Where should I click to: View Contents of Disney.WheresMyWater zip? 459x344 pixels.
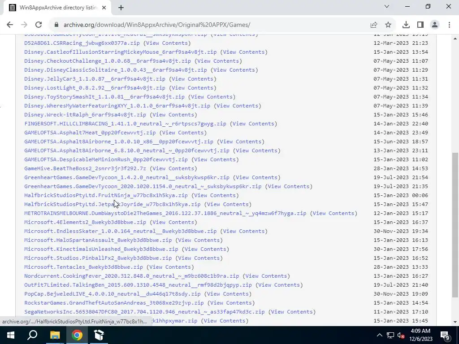pyautogui.click(x=238, y=106)
